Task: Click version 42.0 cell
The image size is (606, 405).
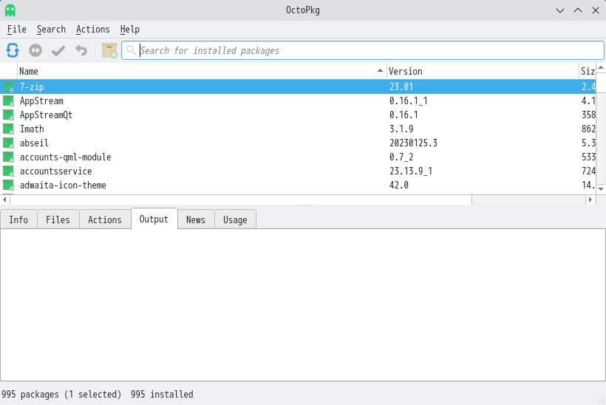Action: [x=399, y=185]
